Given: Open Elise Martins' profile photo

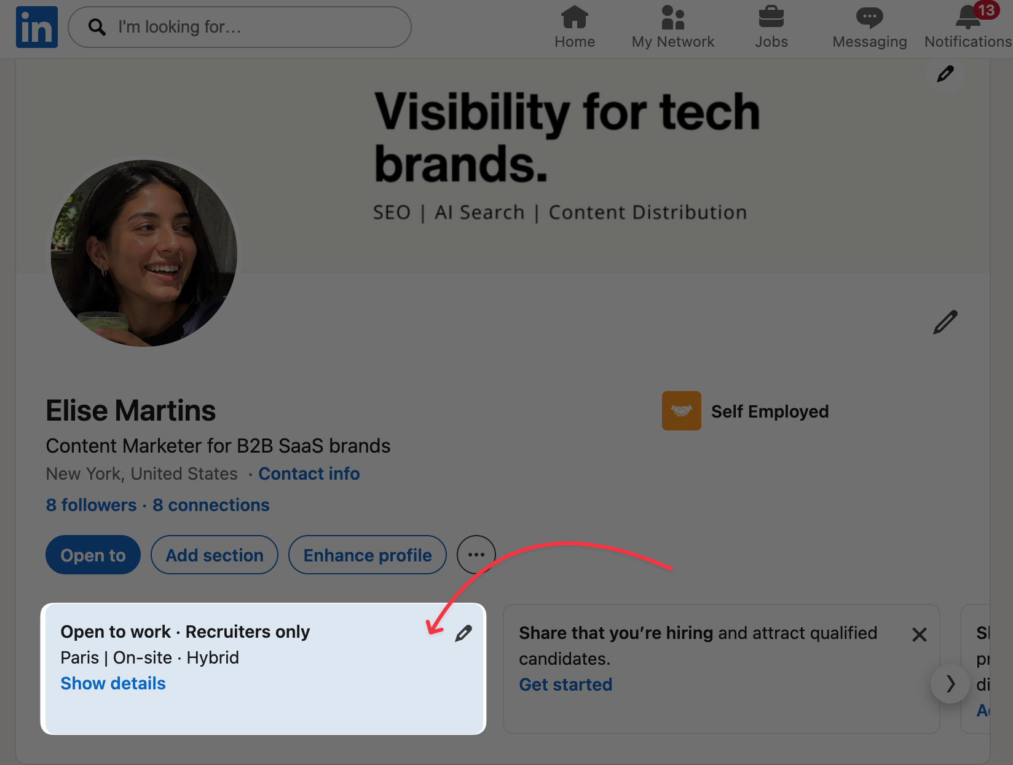Looking at the screenshot, I should click(144, 253).
